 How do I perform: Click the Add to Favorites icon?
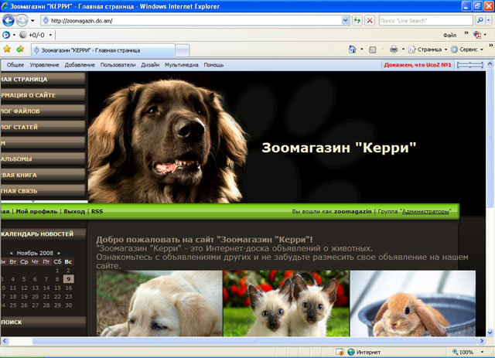pyautogui.click(x=21, y=49)
